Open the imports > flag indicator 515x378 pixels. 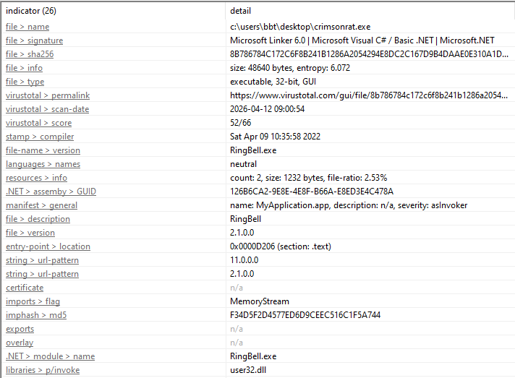point(33,301)
